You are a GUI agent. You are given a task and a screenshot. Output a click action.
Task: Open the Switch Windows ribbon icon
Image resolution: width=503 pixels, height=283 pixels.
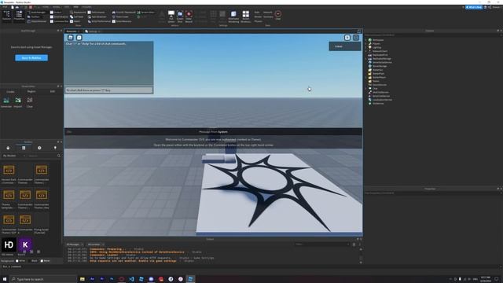(x=246, y=17)
